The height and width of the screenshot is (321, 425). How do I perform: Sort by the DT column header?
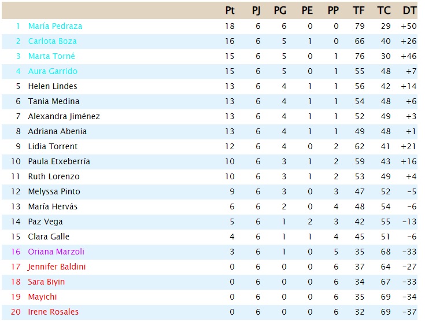point(409,10)
